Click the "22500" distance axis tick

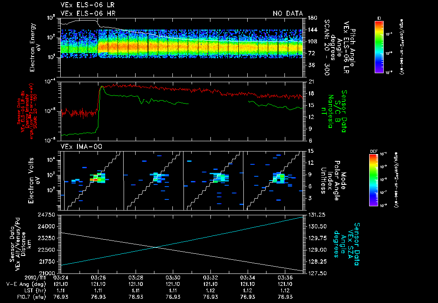(x=46, y=250)
